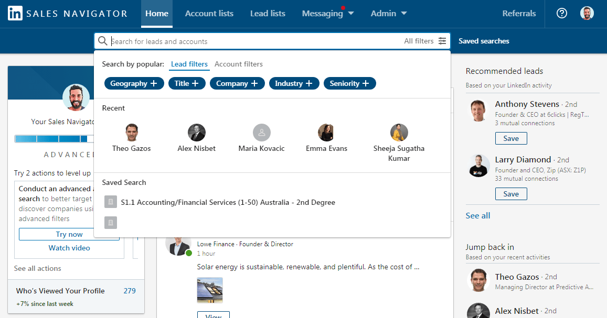Viewport: 607px width, 318px height.
Task: Open S1.1 Accounting/Financial Services saved search
Action: pyautogui.click(x=228, y=202)
